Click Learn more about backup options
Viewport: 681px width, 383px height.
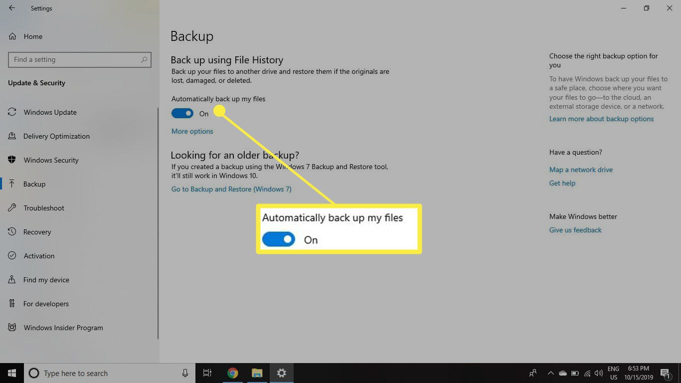601,119
